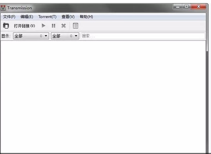Minimize the Transmission window
The image size is (211, 154).
[178, 7]
